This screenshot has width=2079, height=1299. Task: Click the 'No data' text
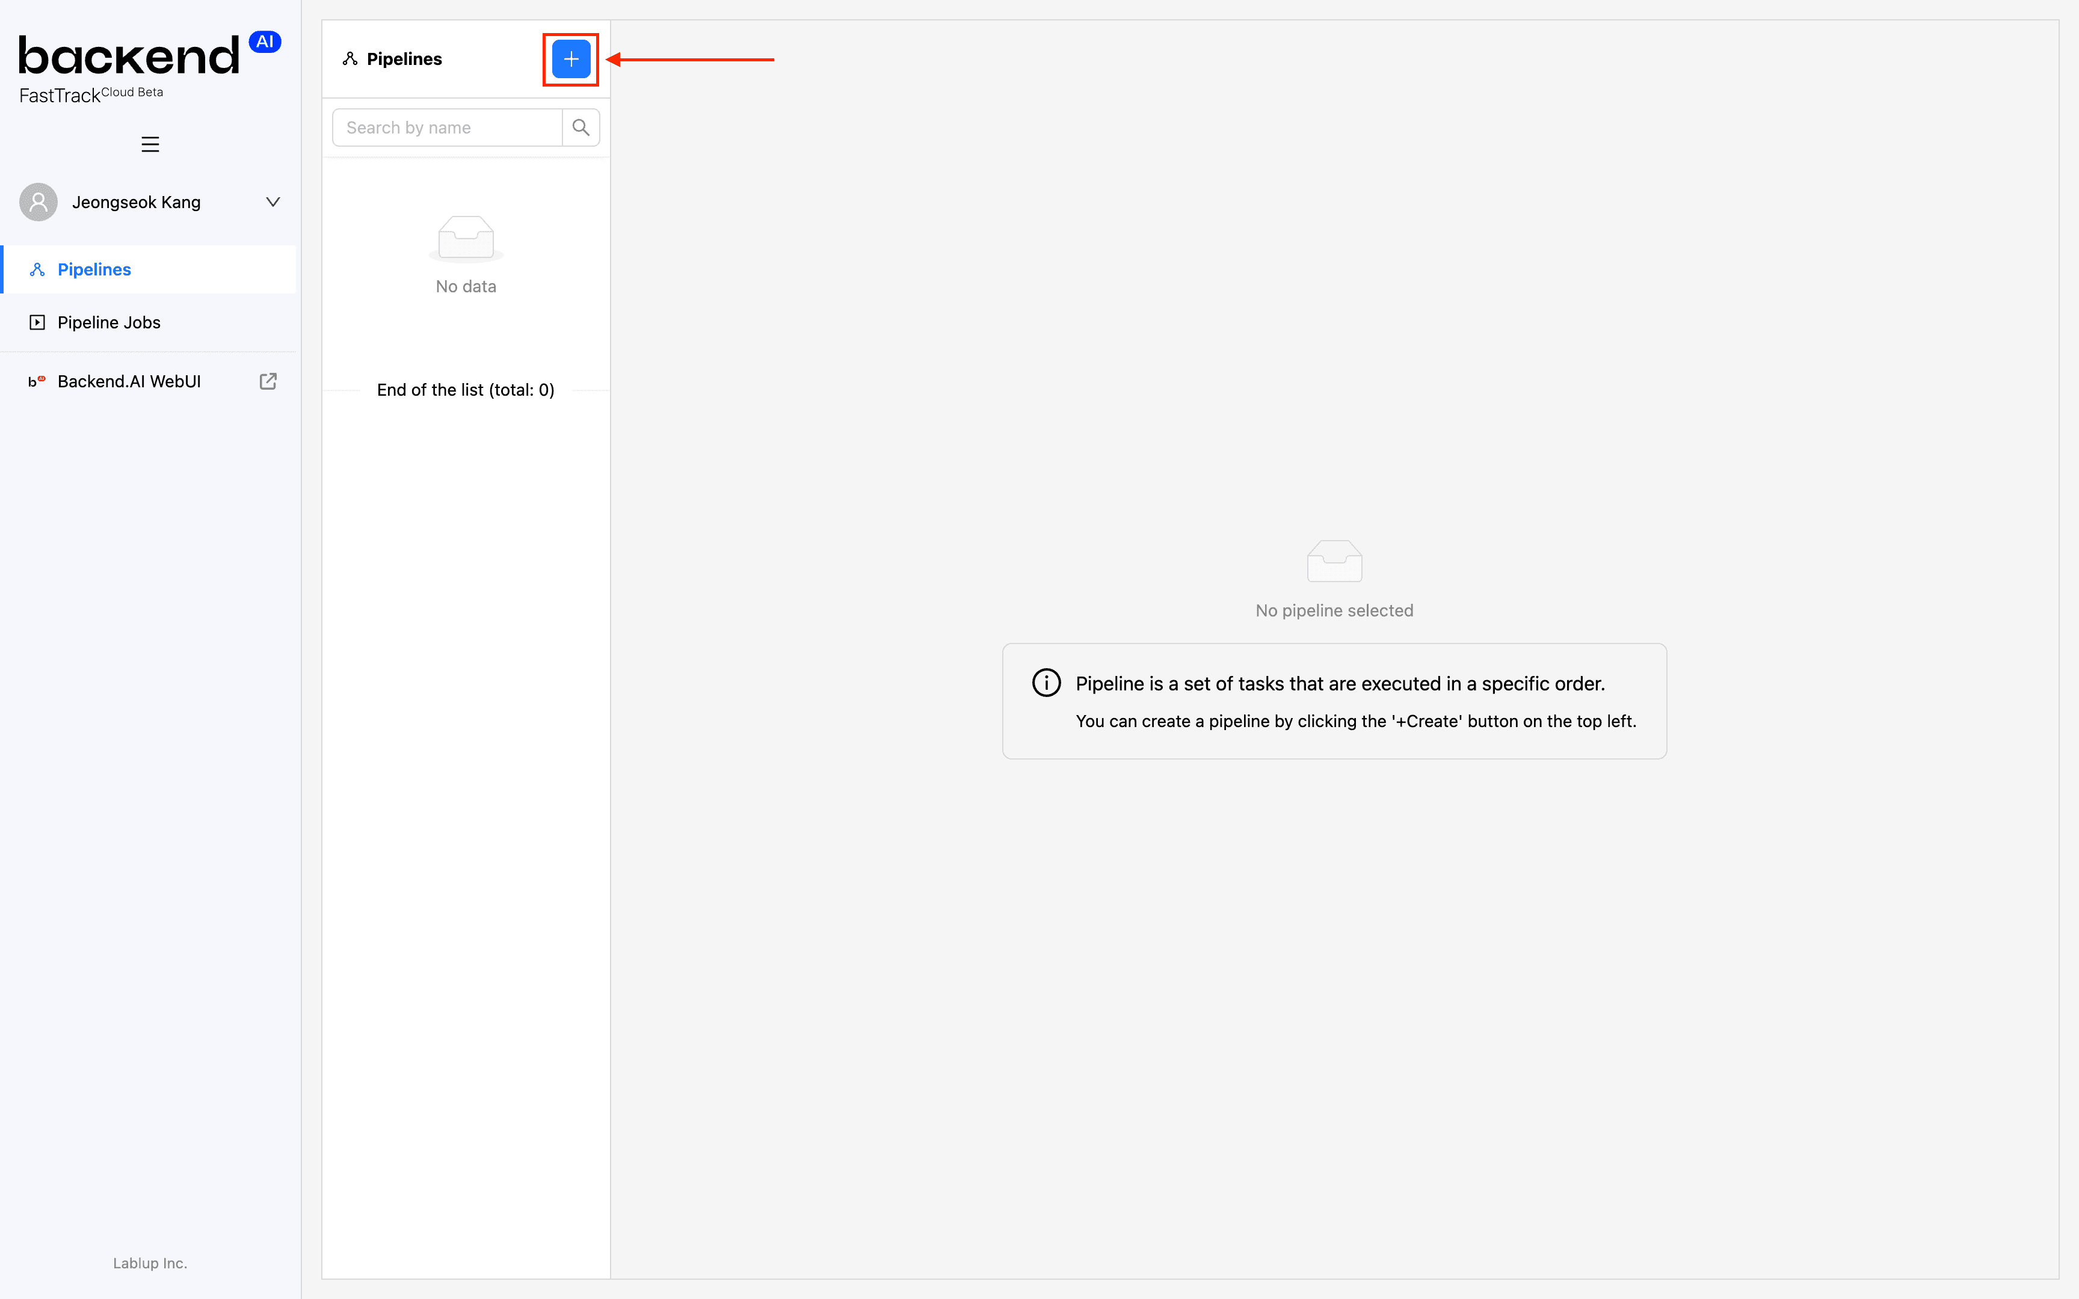coord(466,287)
